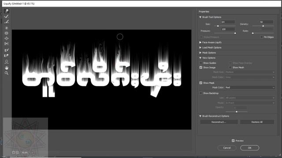
Task: Toggle the Pin Edges checkbox
Action: (x=261, y=37)
